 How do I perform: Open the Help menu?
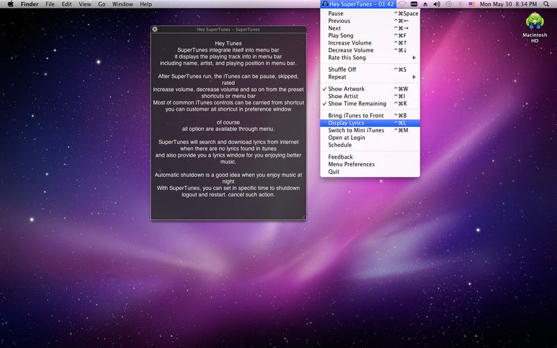146,4
